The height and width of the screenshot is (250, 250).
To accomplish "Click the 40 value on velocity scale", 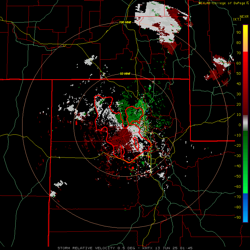I will pyautogui.click(x=239, y=84).
